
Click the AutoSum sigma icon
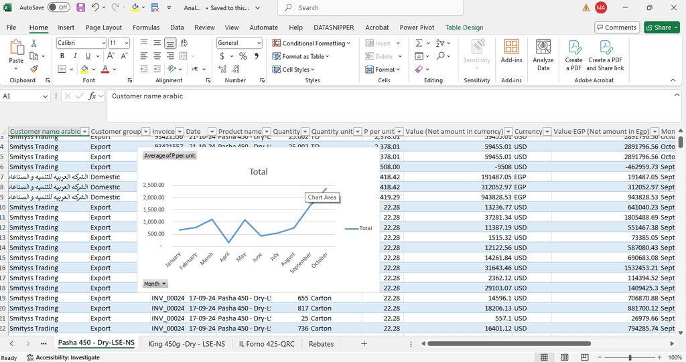tap(419, 43)
